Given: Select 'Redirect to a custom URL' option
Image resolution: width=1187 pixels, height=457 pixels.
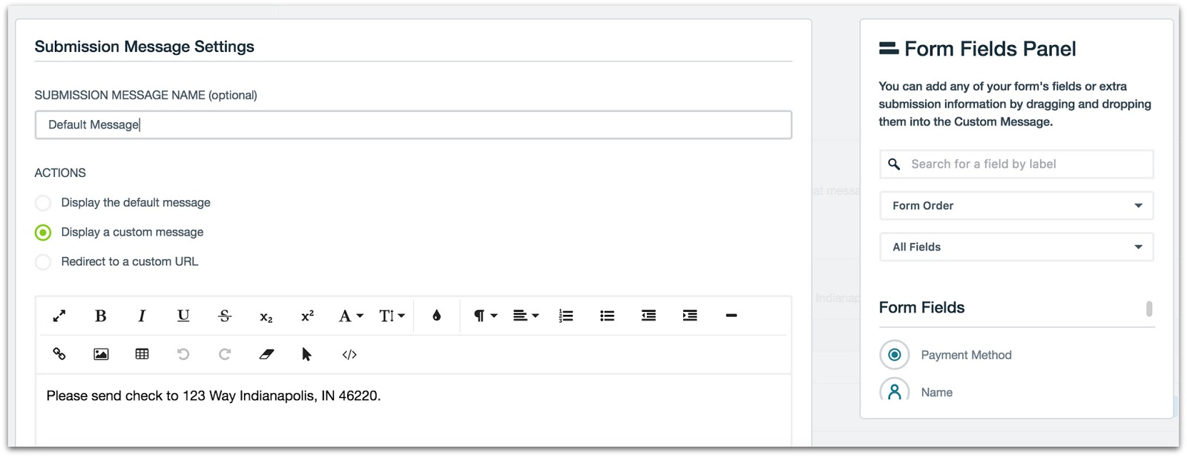Looking at the screenshot, I should (44, 262).
